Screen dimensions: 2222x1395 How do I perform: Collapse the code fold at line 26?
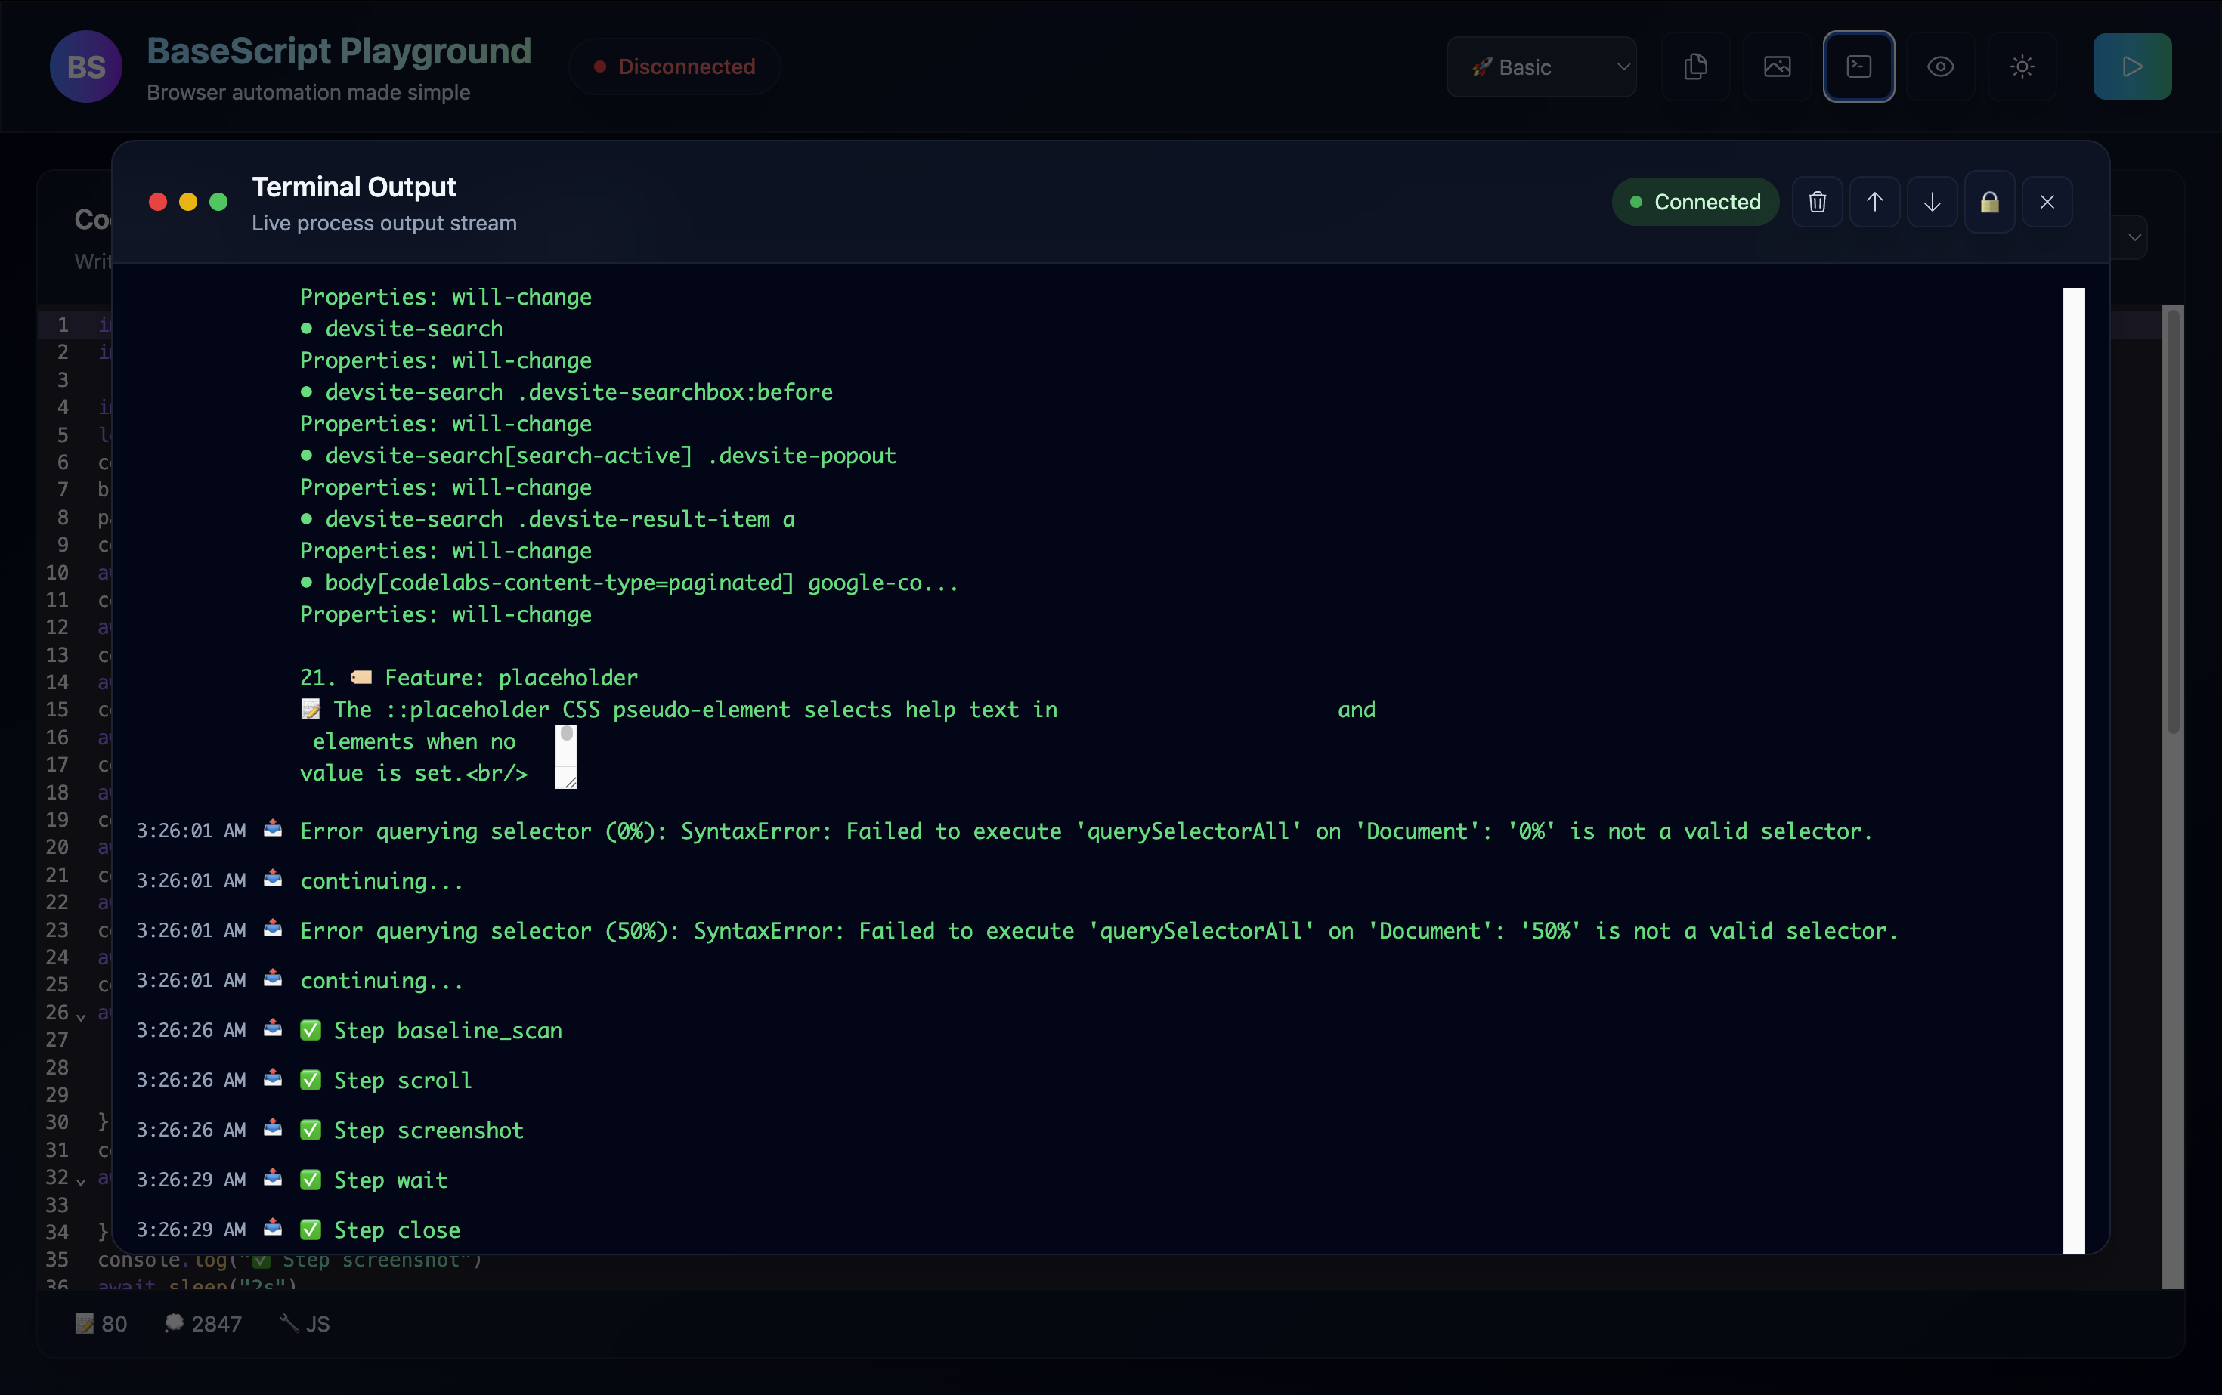coord(81,1016)
